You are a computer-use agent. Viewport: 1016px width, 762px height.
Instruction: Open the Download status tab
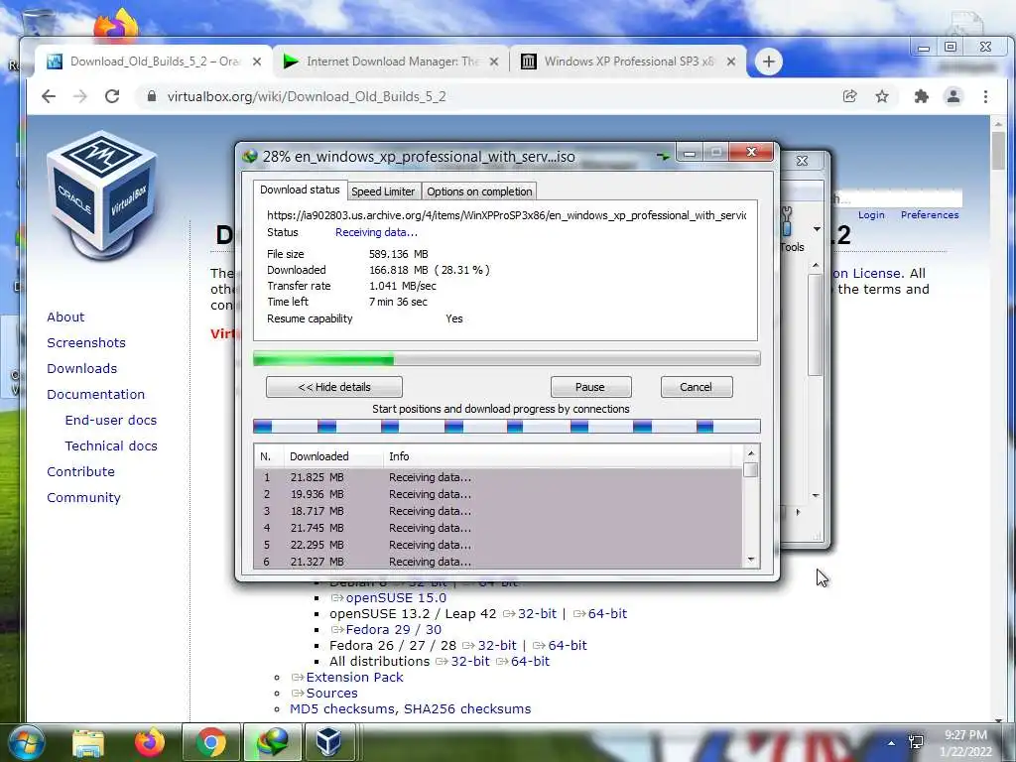300,190
